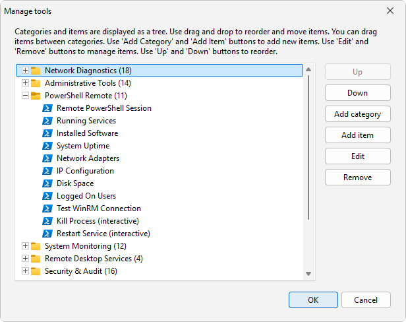
Task: Confirm changes with OK
Action: point(313,300)
